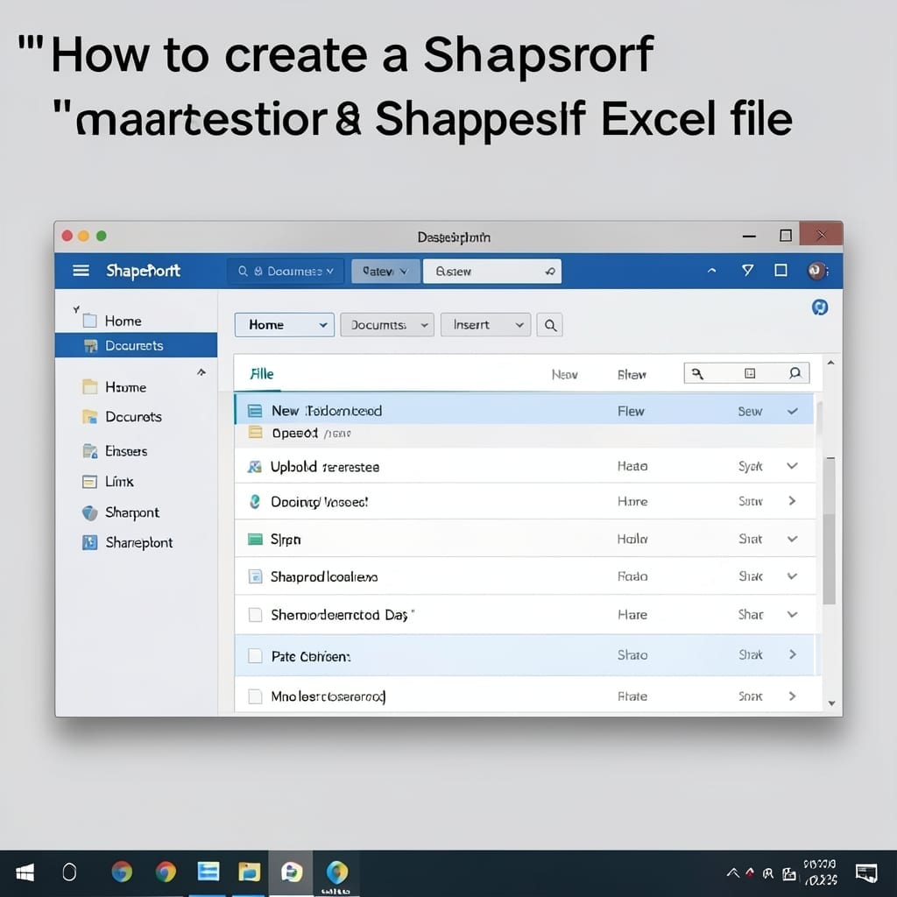Click the file list scrollbar thumb

829,530
